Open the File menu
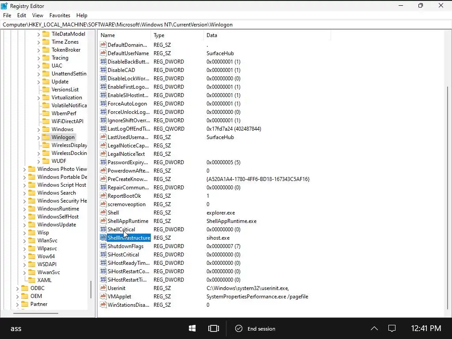This screenshot has width=452, height=339. pyautogui.click(x=7, y=15)
